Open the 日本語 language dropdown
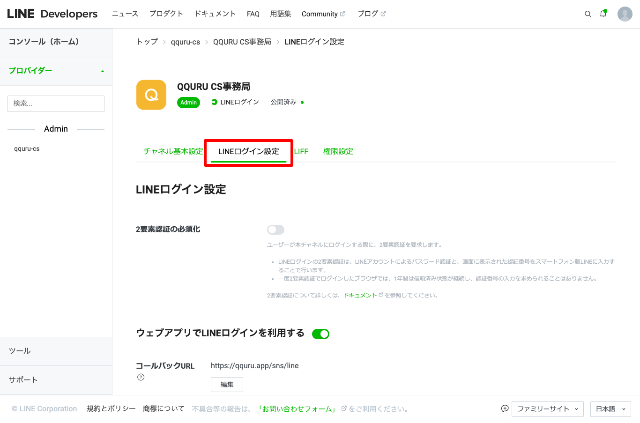 pos(610,409)
